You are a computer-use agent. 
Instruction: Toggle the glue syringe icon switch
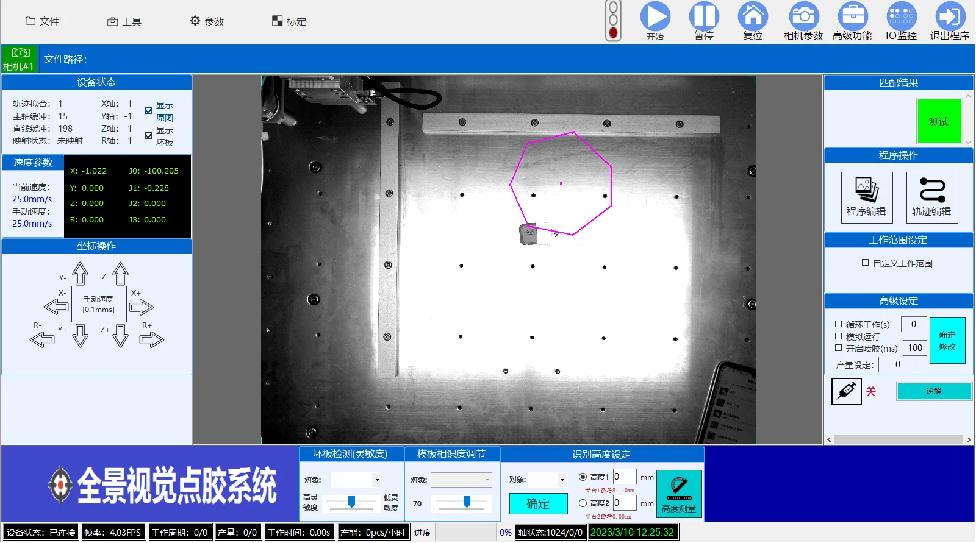(847, 391)
